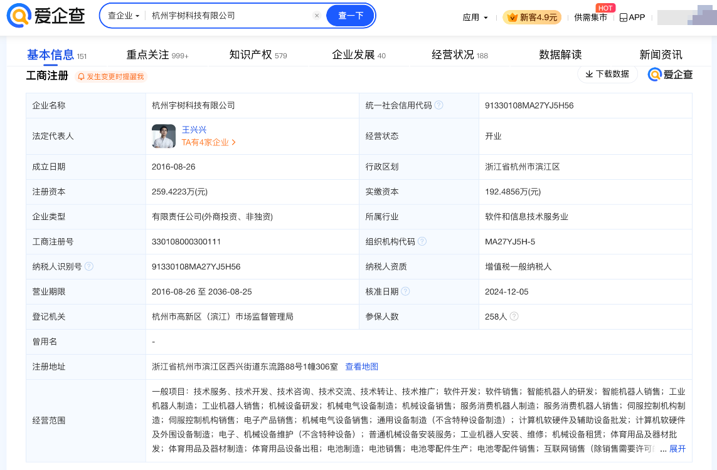Switch to the 数据解读 tab
The height and width of the screenshot is (470, 717).
coord(560,55)
